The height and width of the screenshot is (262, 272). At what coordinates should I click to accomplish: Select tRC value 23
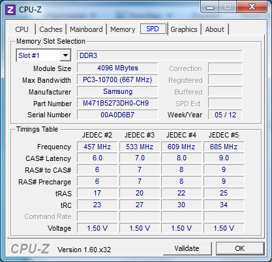click(97, 205)
